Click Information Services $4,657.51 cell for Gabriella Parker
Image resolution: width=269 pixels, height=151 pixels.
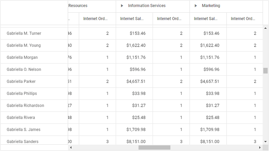pos(136,82)
